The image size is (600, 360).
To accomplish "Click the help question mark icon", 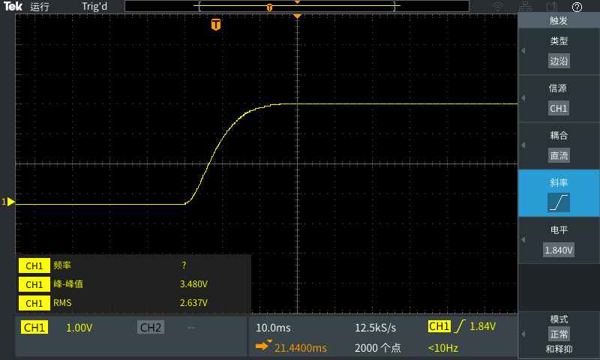I will 577,7.
